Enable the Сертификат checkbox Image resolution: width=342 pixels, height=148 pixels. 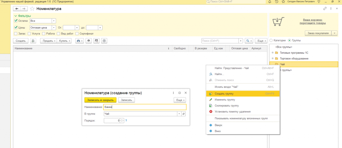click(77, 34)
